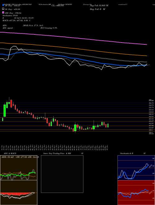Click the SI 14/3: 52.83 / 58.59 readout
This screenshot has width=155, height=205.
[24, 18]
